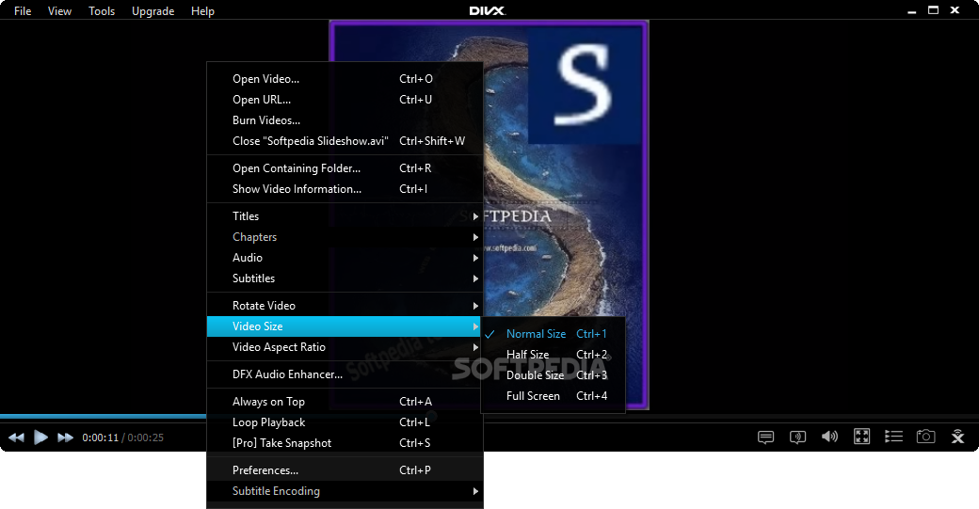The width and height of the screenshot is (979, 509).
Task: Select Burn Videos... option
Action: 345,120
